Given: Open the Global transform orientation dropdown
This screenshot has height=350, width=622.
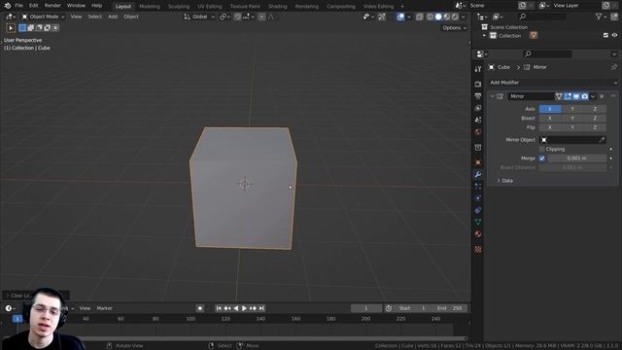Looking at the screenshot, I should click(x=199, y=17).
